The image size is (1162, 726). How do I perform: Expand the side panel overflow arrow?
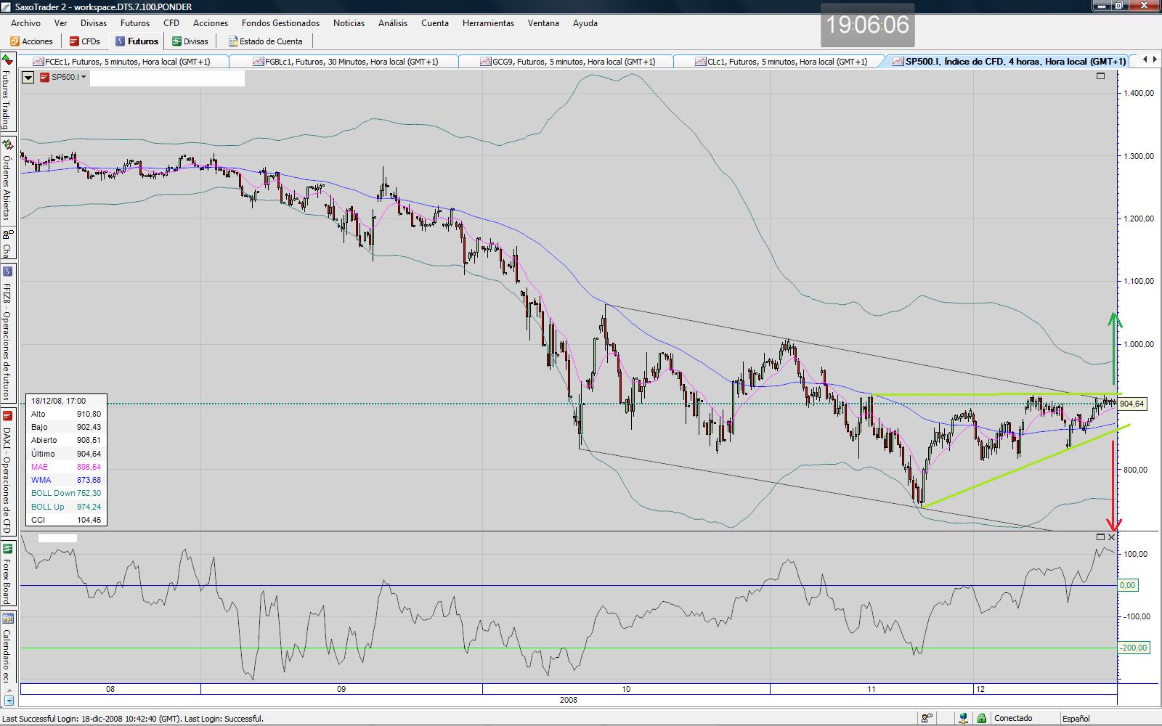[9, 701]
